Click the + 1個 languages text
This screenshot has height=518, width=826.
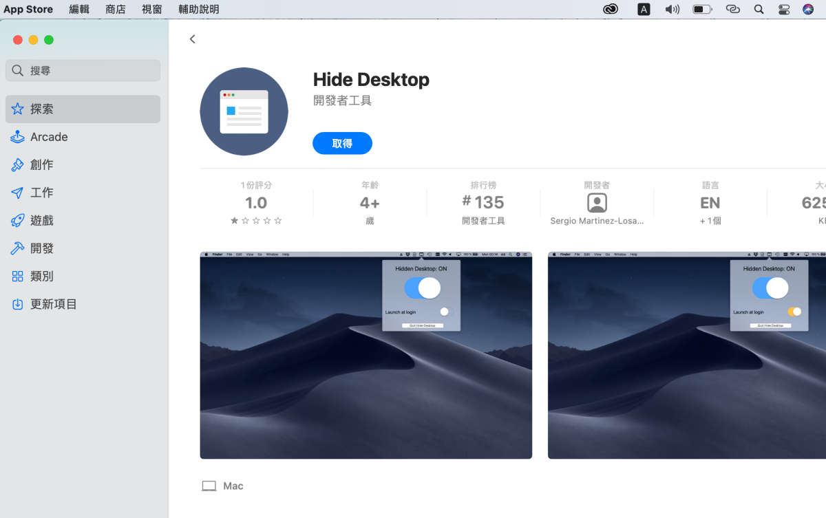pyautogui.click(x=710, y=221)
